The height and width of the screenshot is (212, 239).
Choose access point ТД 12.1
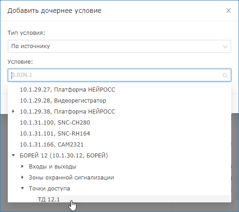coord(49,199)
